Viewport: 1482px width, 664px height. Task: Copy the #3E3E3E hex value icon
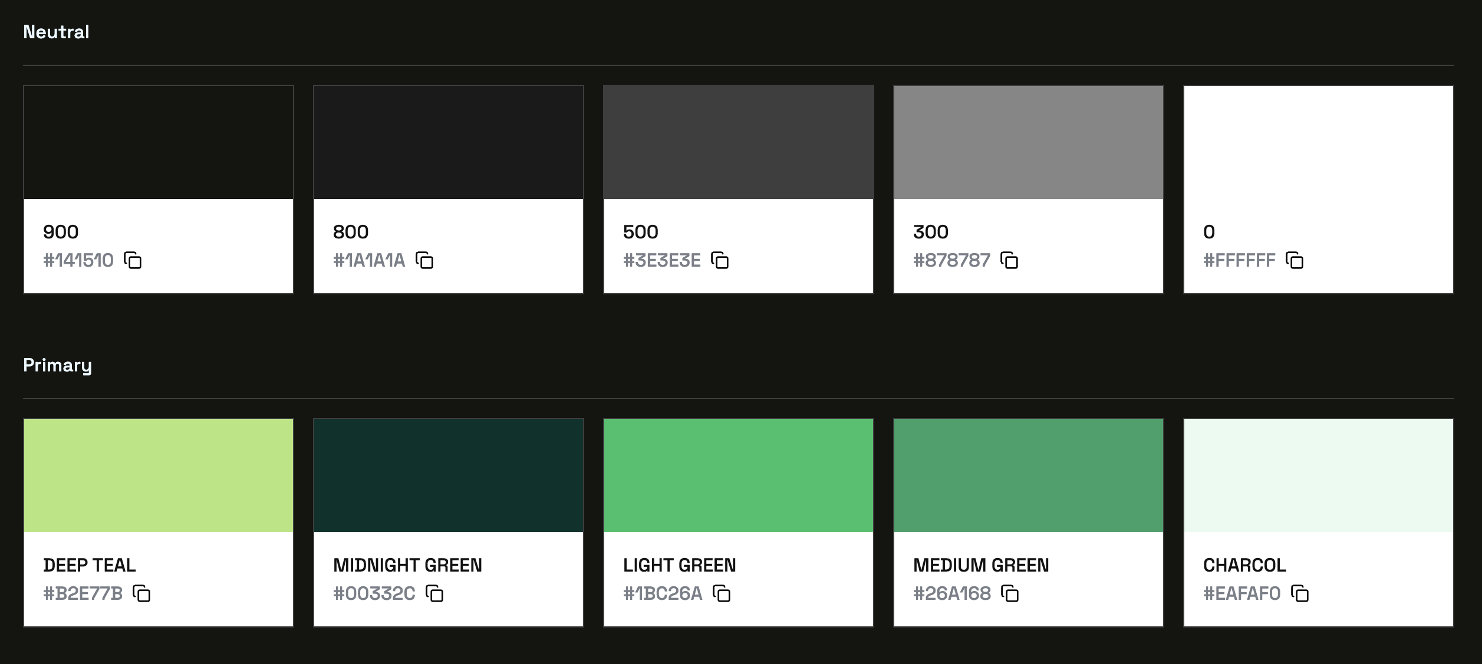pyautogui.click(x=720, y=260)
